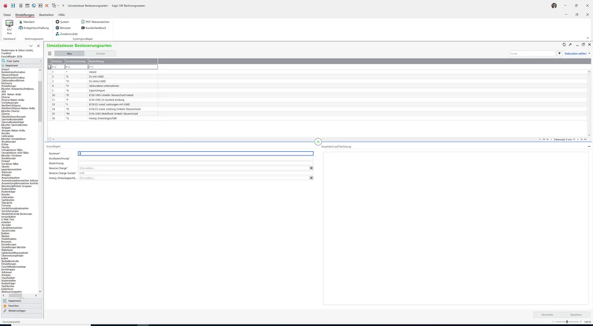This screenshot has width=593, height=326.
Task: Open the calendar icon in the quick access toolbar
Action: click(27, 5)
